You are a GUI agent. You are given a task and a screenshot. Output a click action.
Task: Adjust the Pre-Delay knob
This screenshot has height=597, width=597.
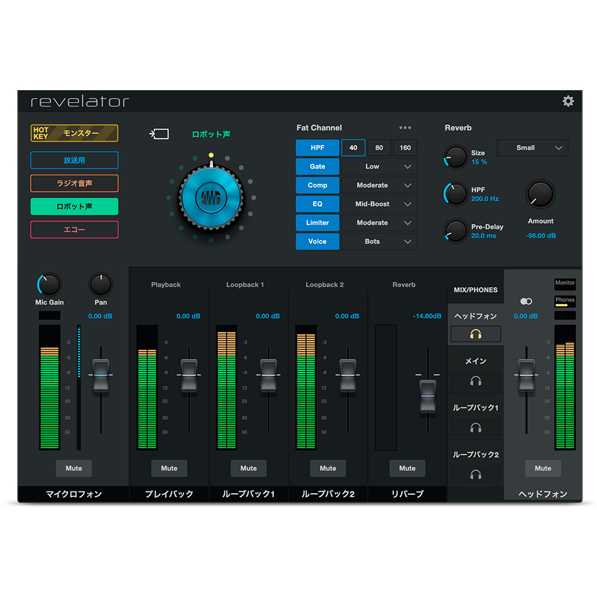pyautogui.click(x=456, y=230)
